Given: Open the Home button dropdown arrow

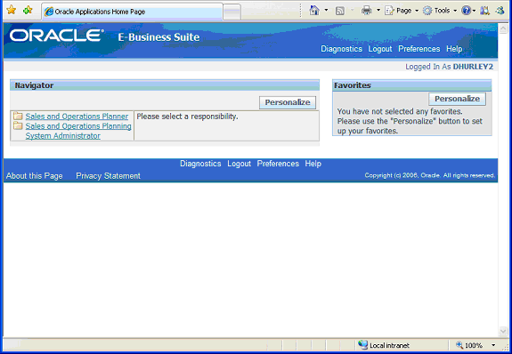Looking at the screenshot, I should [326, 11].
